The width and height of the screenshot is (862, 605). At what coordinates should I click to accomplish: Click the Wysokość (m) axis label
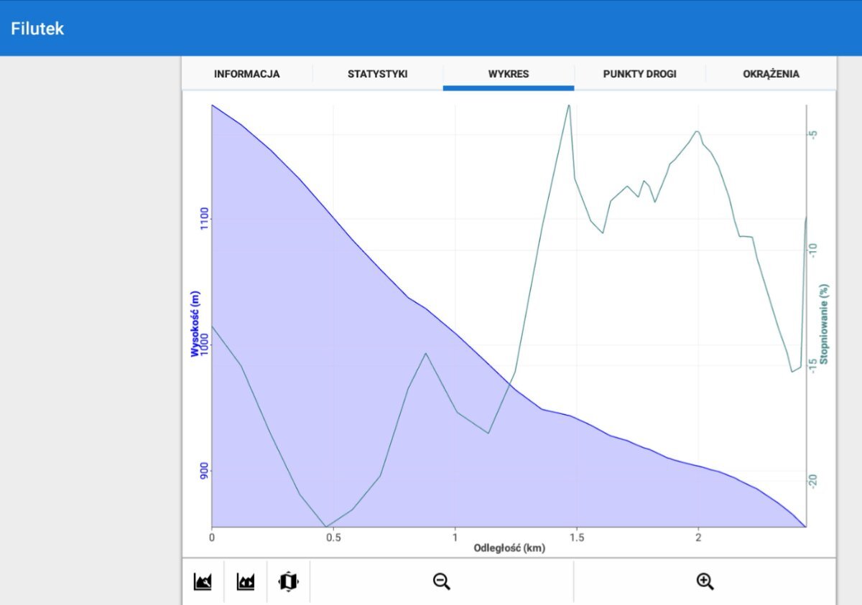[195, 322]
